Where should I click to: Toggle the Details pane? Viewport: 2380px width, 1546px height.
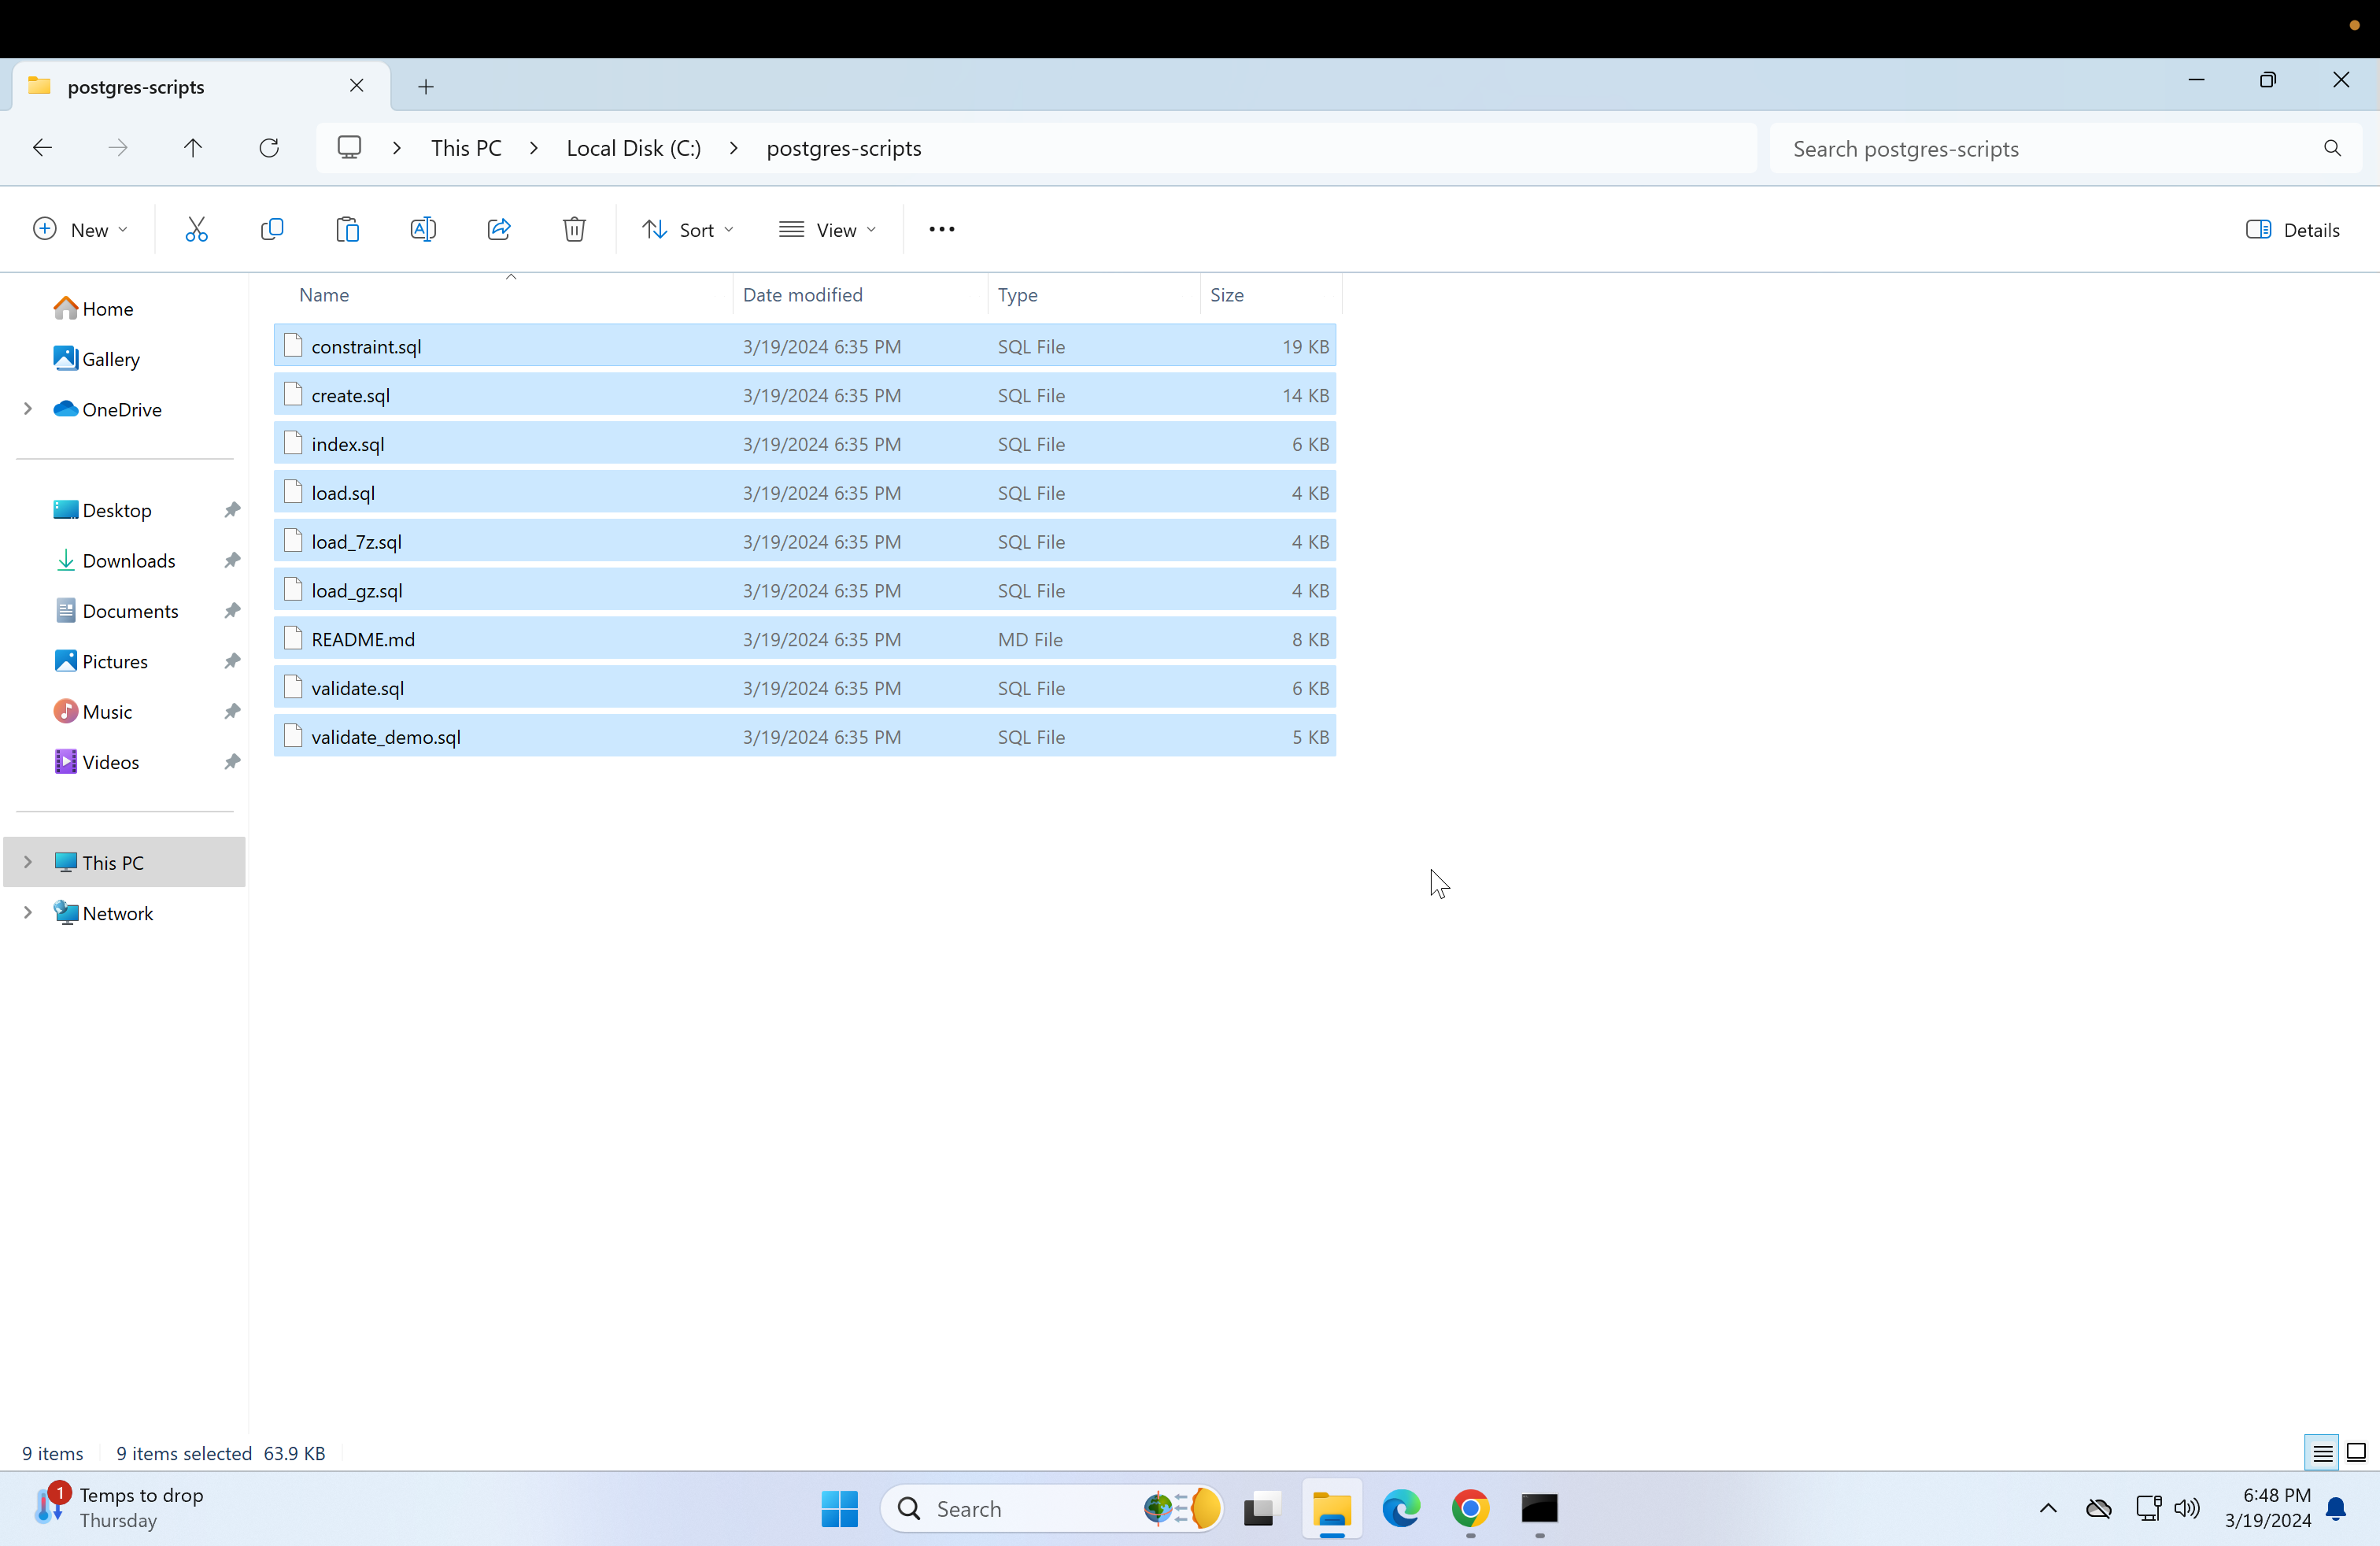[x=2292, y=229]
